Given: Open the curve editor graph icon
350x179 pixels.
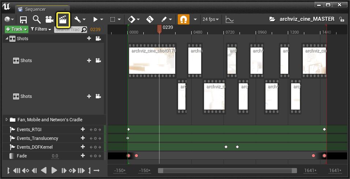Looking at the screenshot, I should click(x=230, y=19).
